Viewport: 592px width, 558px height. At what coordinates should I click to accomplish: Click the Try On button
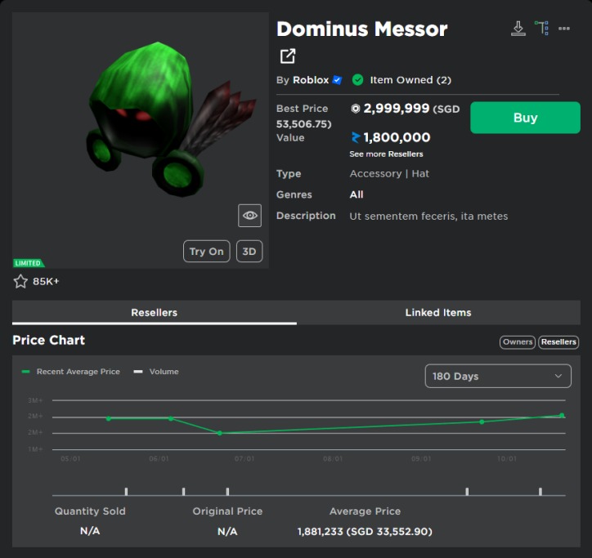tap(206, 252)
